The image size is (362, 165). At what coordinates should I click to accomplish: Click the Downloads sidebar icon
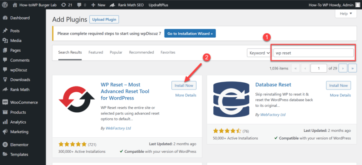pos(5,80)
